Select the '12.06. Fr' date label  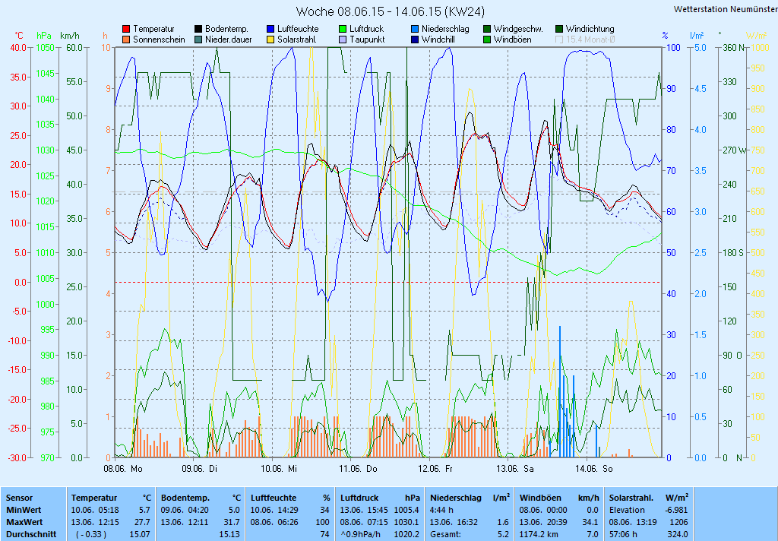[x=435, y=469]
